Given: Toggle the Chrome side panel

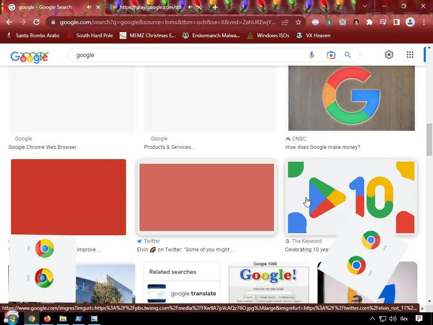Looking at the screenshot, I should 397,22.
